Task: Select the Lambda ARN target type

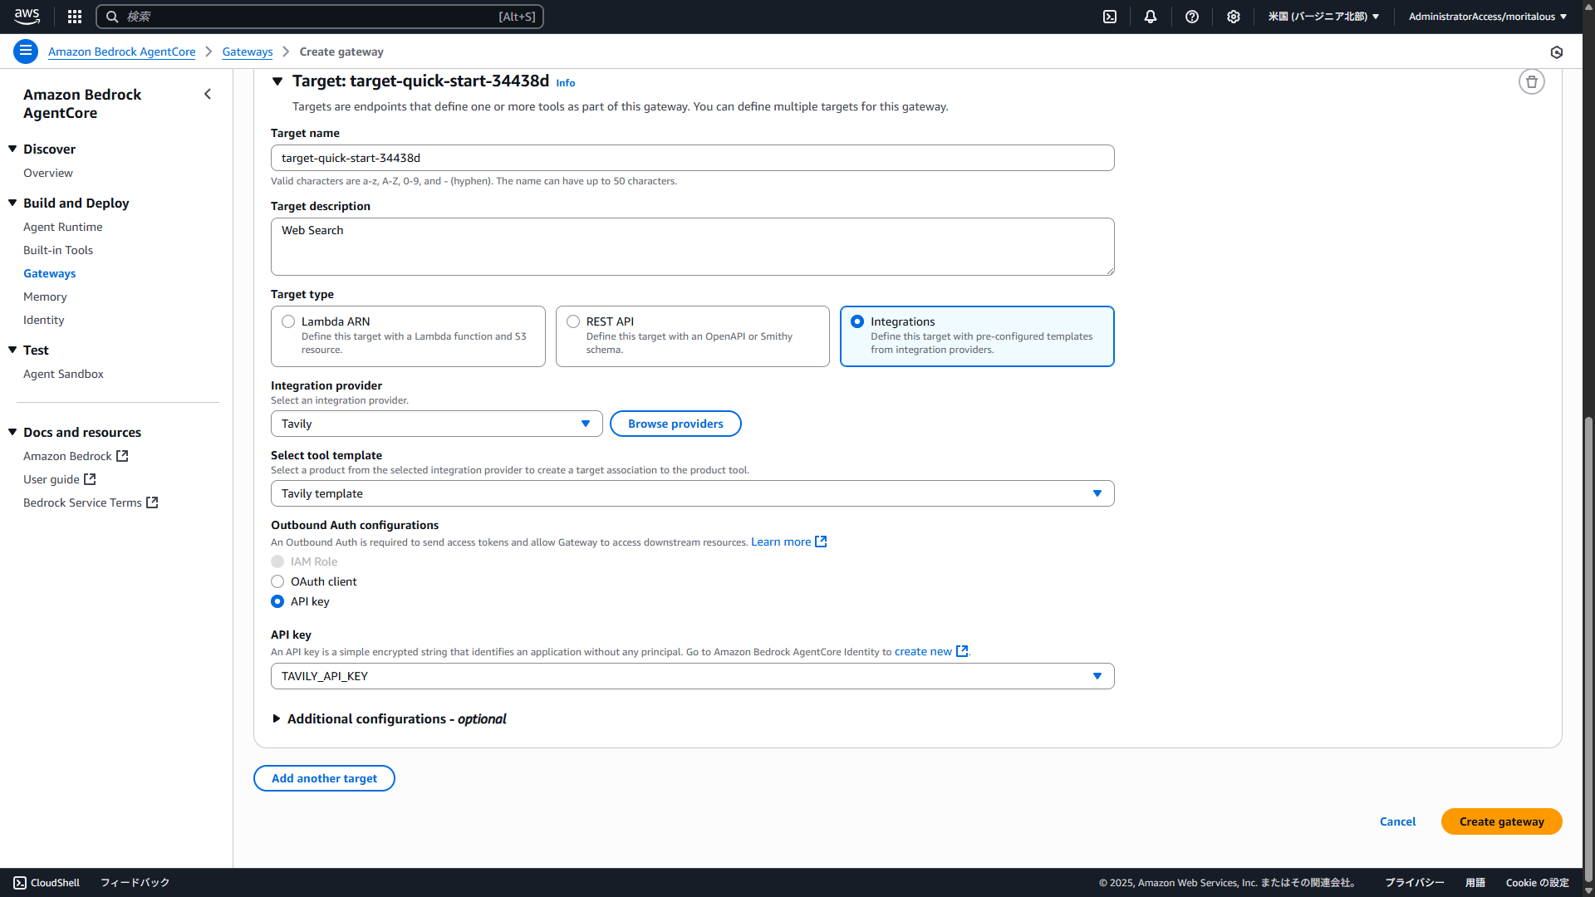Action: pos(288,321)
